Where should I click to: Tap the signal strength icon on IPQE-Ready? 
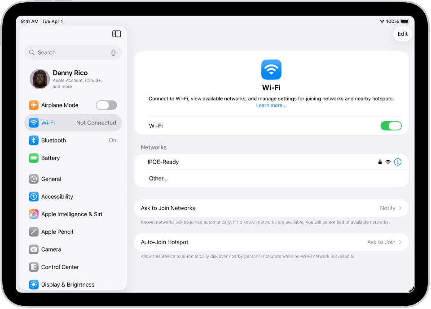388,162
